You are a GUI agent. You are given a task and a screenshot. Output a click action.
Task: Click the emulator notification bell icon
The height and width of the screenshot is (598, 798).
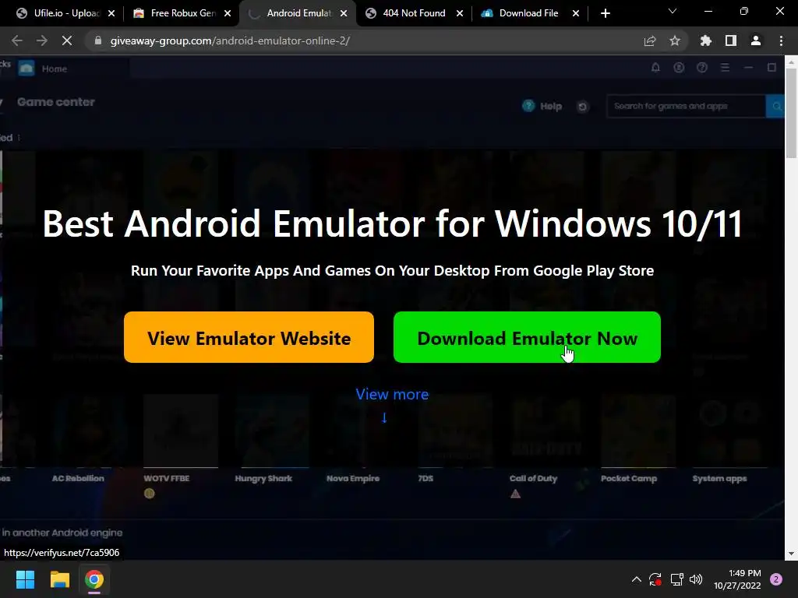tap(655, 68)
